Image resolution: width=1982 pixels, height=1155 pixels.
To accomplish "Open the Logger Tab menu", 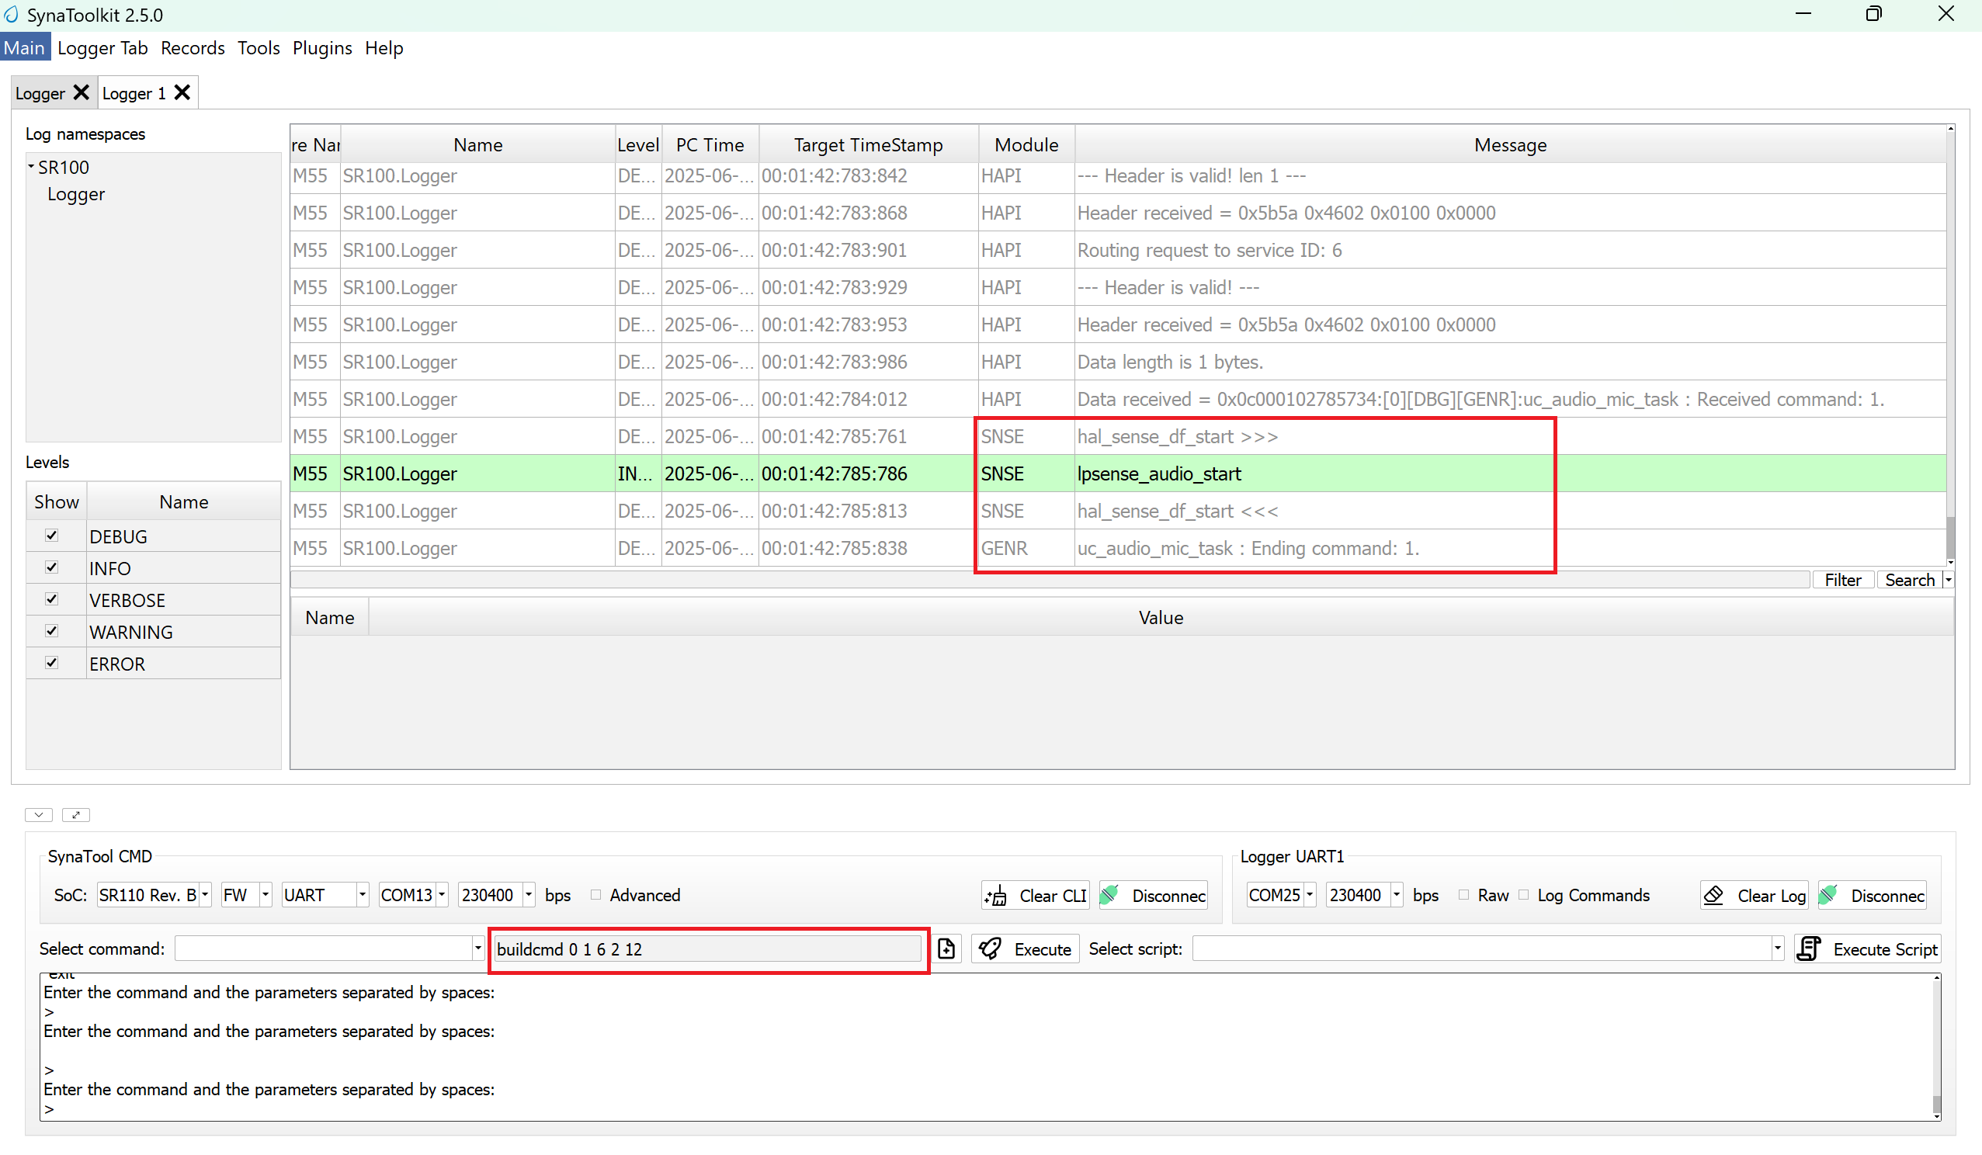I will pyautogui.click(x=102, y=48).
